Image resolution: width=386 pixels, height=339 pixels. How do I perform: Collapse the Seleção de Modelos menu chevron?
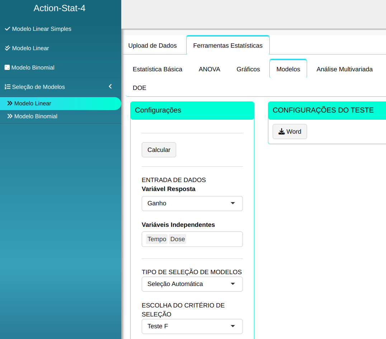110,86
